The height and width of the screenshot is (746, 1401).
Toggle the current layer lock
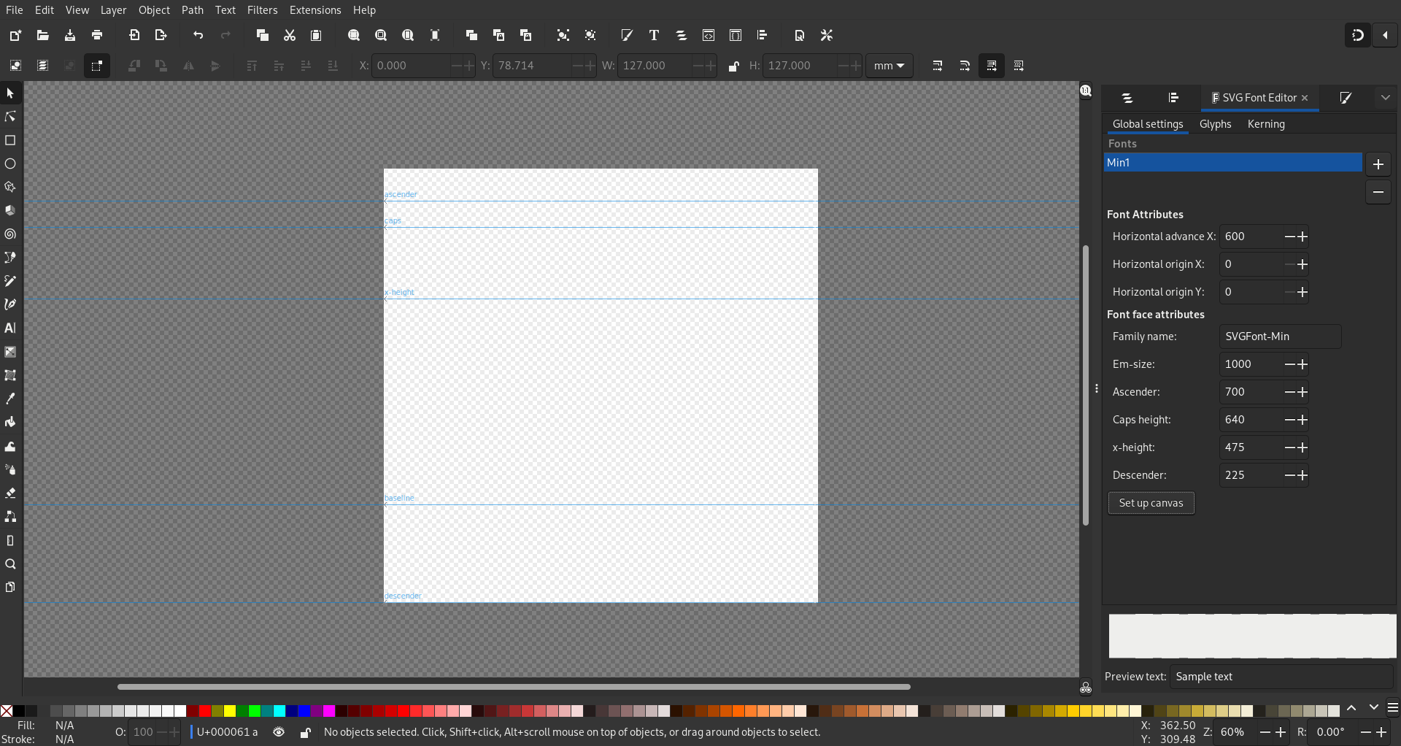(306, 732)
